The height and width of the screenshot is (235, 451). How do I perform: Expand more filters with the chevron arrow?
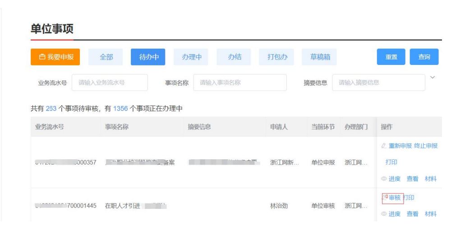point(433,78)
